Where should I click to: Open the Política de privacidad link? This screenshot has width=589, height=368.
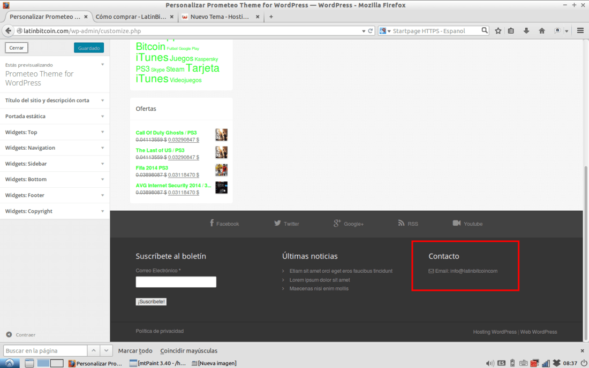[x=160, y=331]
